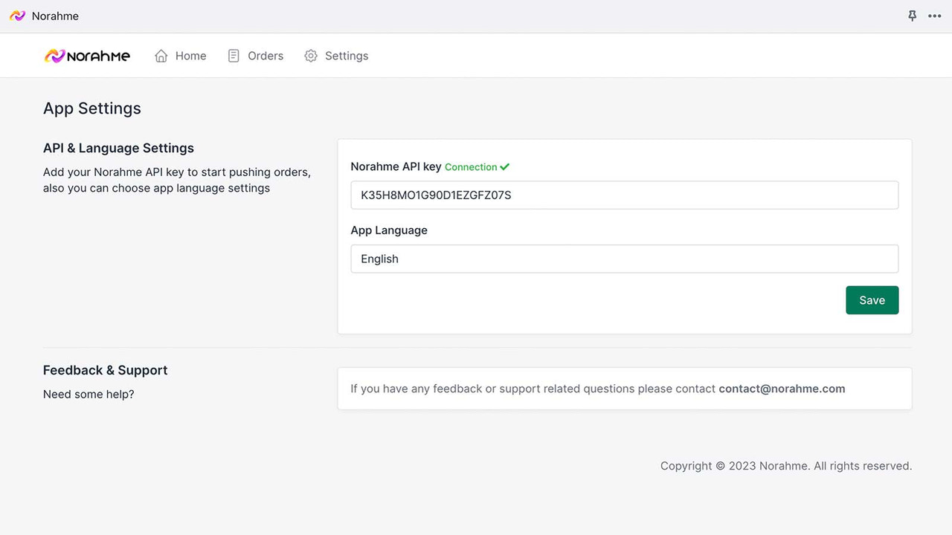Navigate to the Home tab
This screenshot has height=535, width=952.
[190, 55]
